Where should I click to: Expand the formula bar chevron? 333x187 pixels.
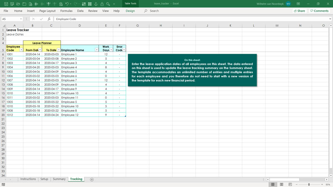point(330,19)
